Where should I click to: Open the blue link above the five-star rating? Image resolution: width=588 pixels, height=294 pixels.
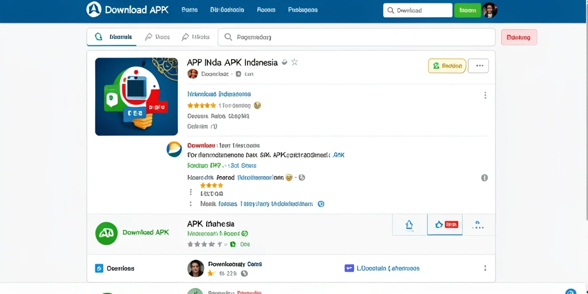pos(219,94)
